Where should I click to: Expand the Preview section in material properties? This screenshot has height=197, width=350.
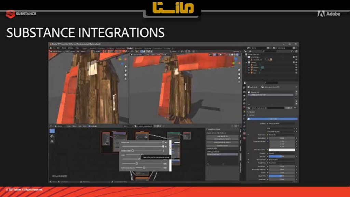pyautogui.click(x=251, y=112)
